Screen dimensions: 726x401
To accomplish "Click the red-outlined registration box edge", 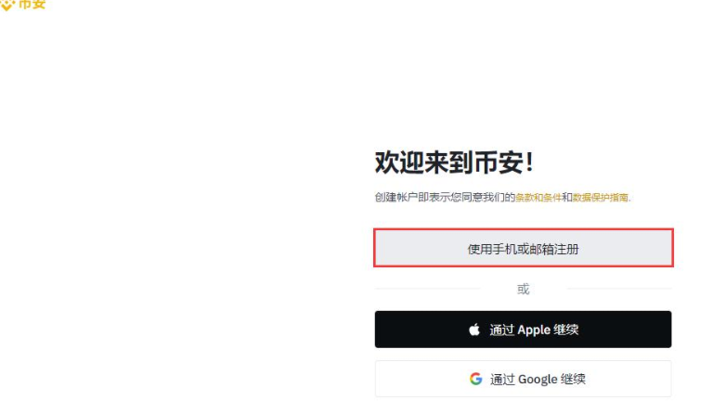I will (x=524, y=229).
